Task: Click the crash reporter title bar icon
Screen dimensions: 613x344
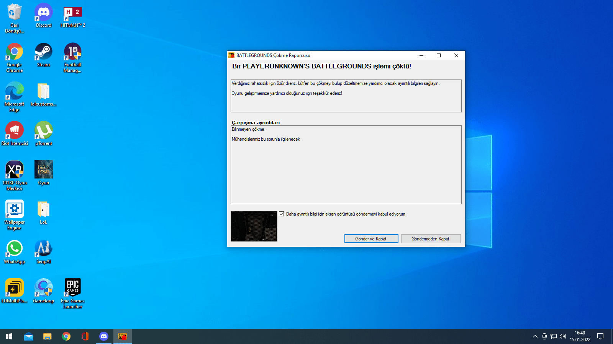Action: pos(231,55)
